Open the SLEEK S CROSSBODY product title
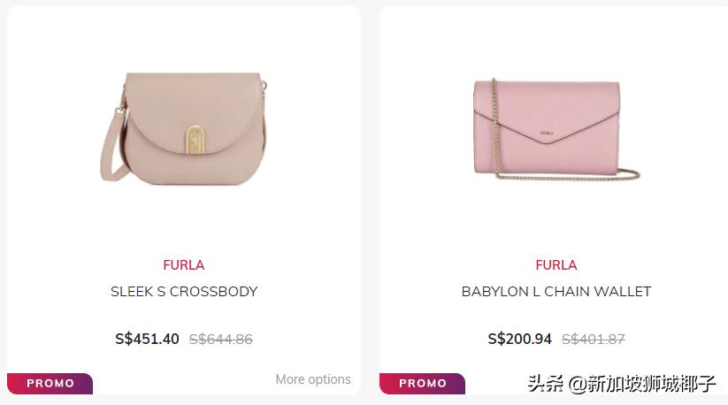Viewport: 728px width, 405px height. [x=184, y=291]
